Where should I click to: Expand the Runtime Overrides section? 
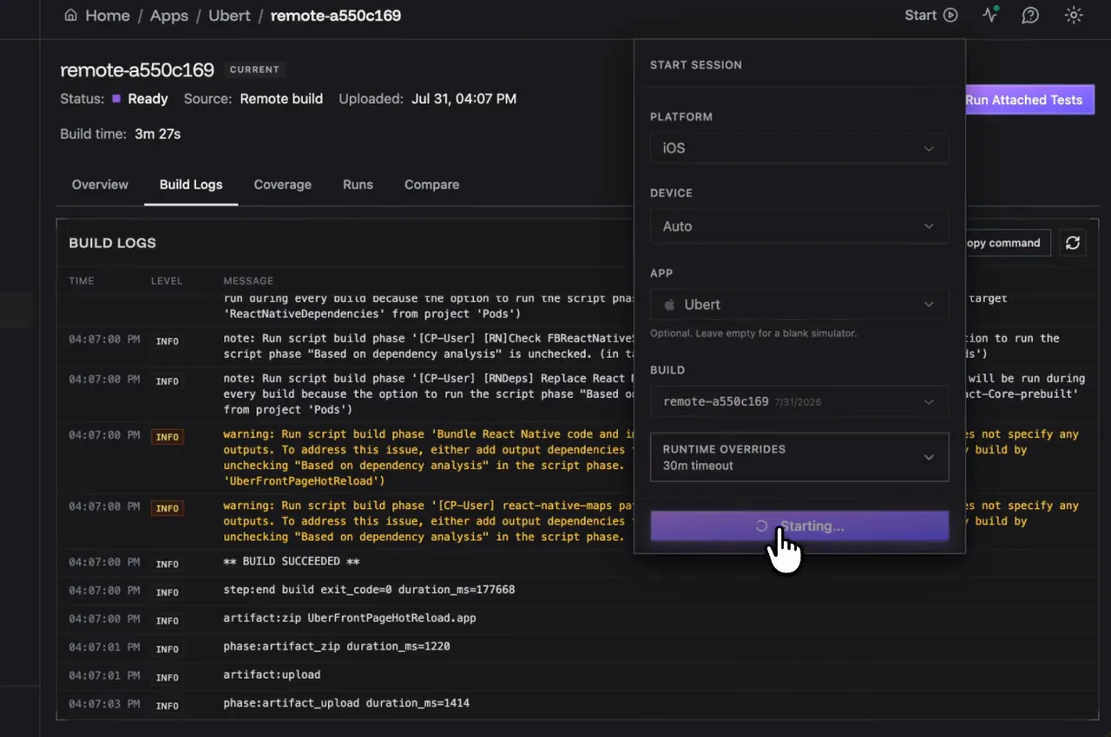click(x=799, y=457)
